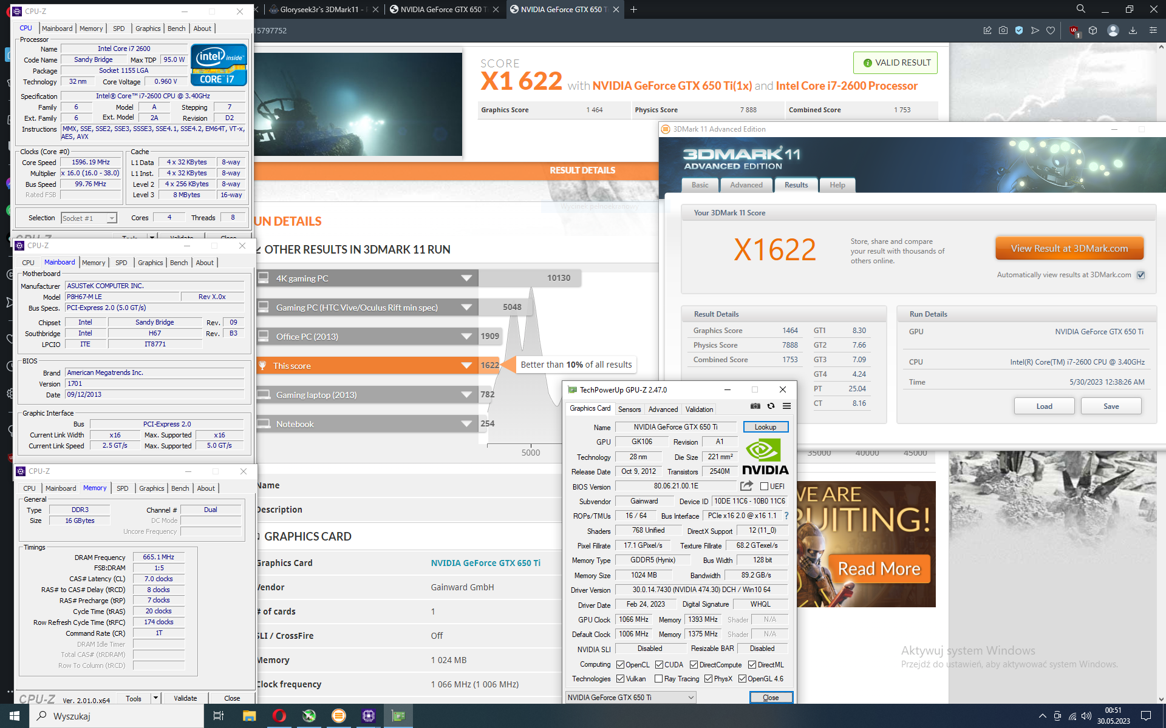Click the orange striped taskbar app icon
The image size is (1166, 728).
pos(338,716)
